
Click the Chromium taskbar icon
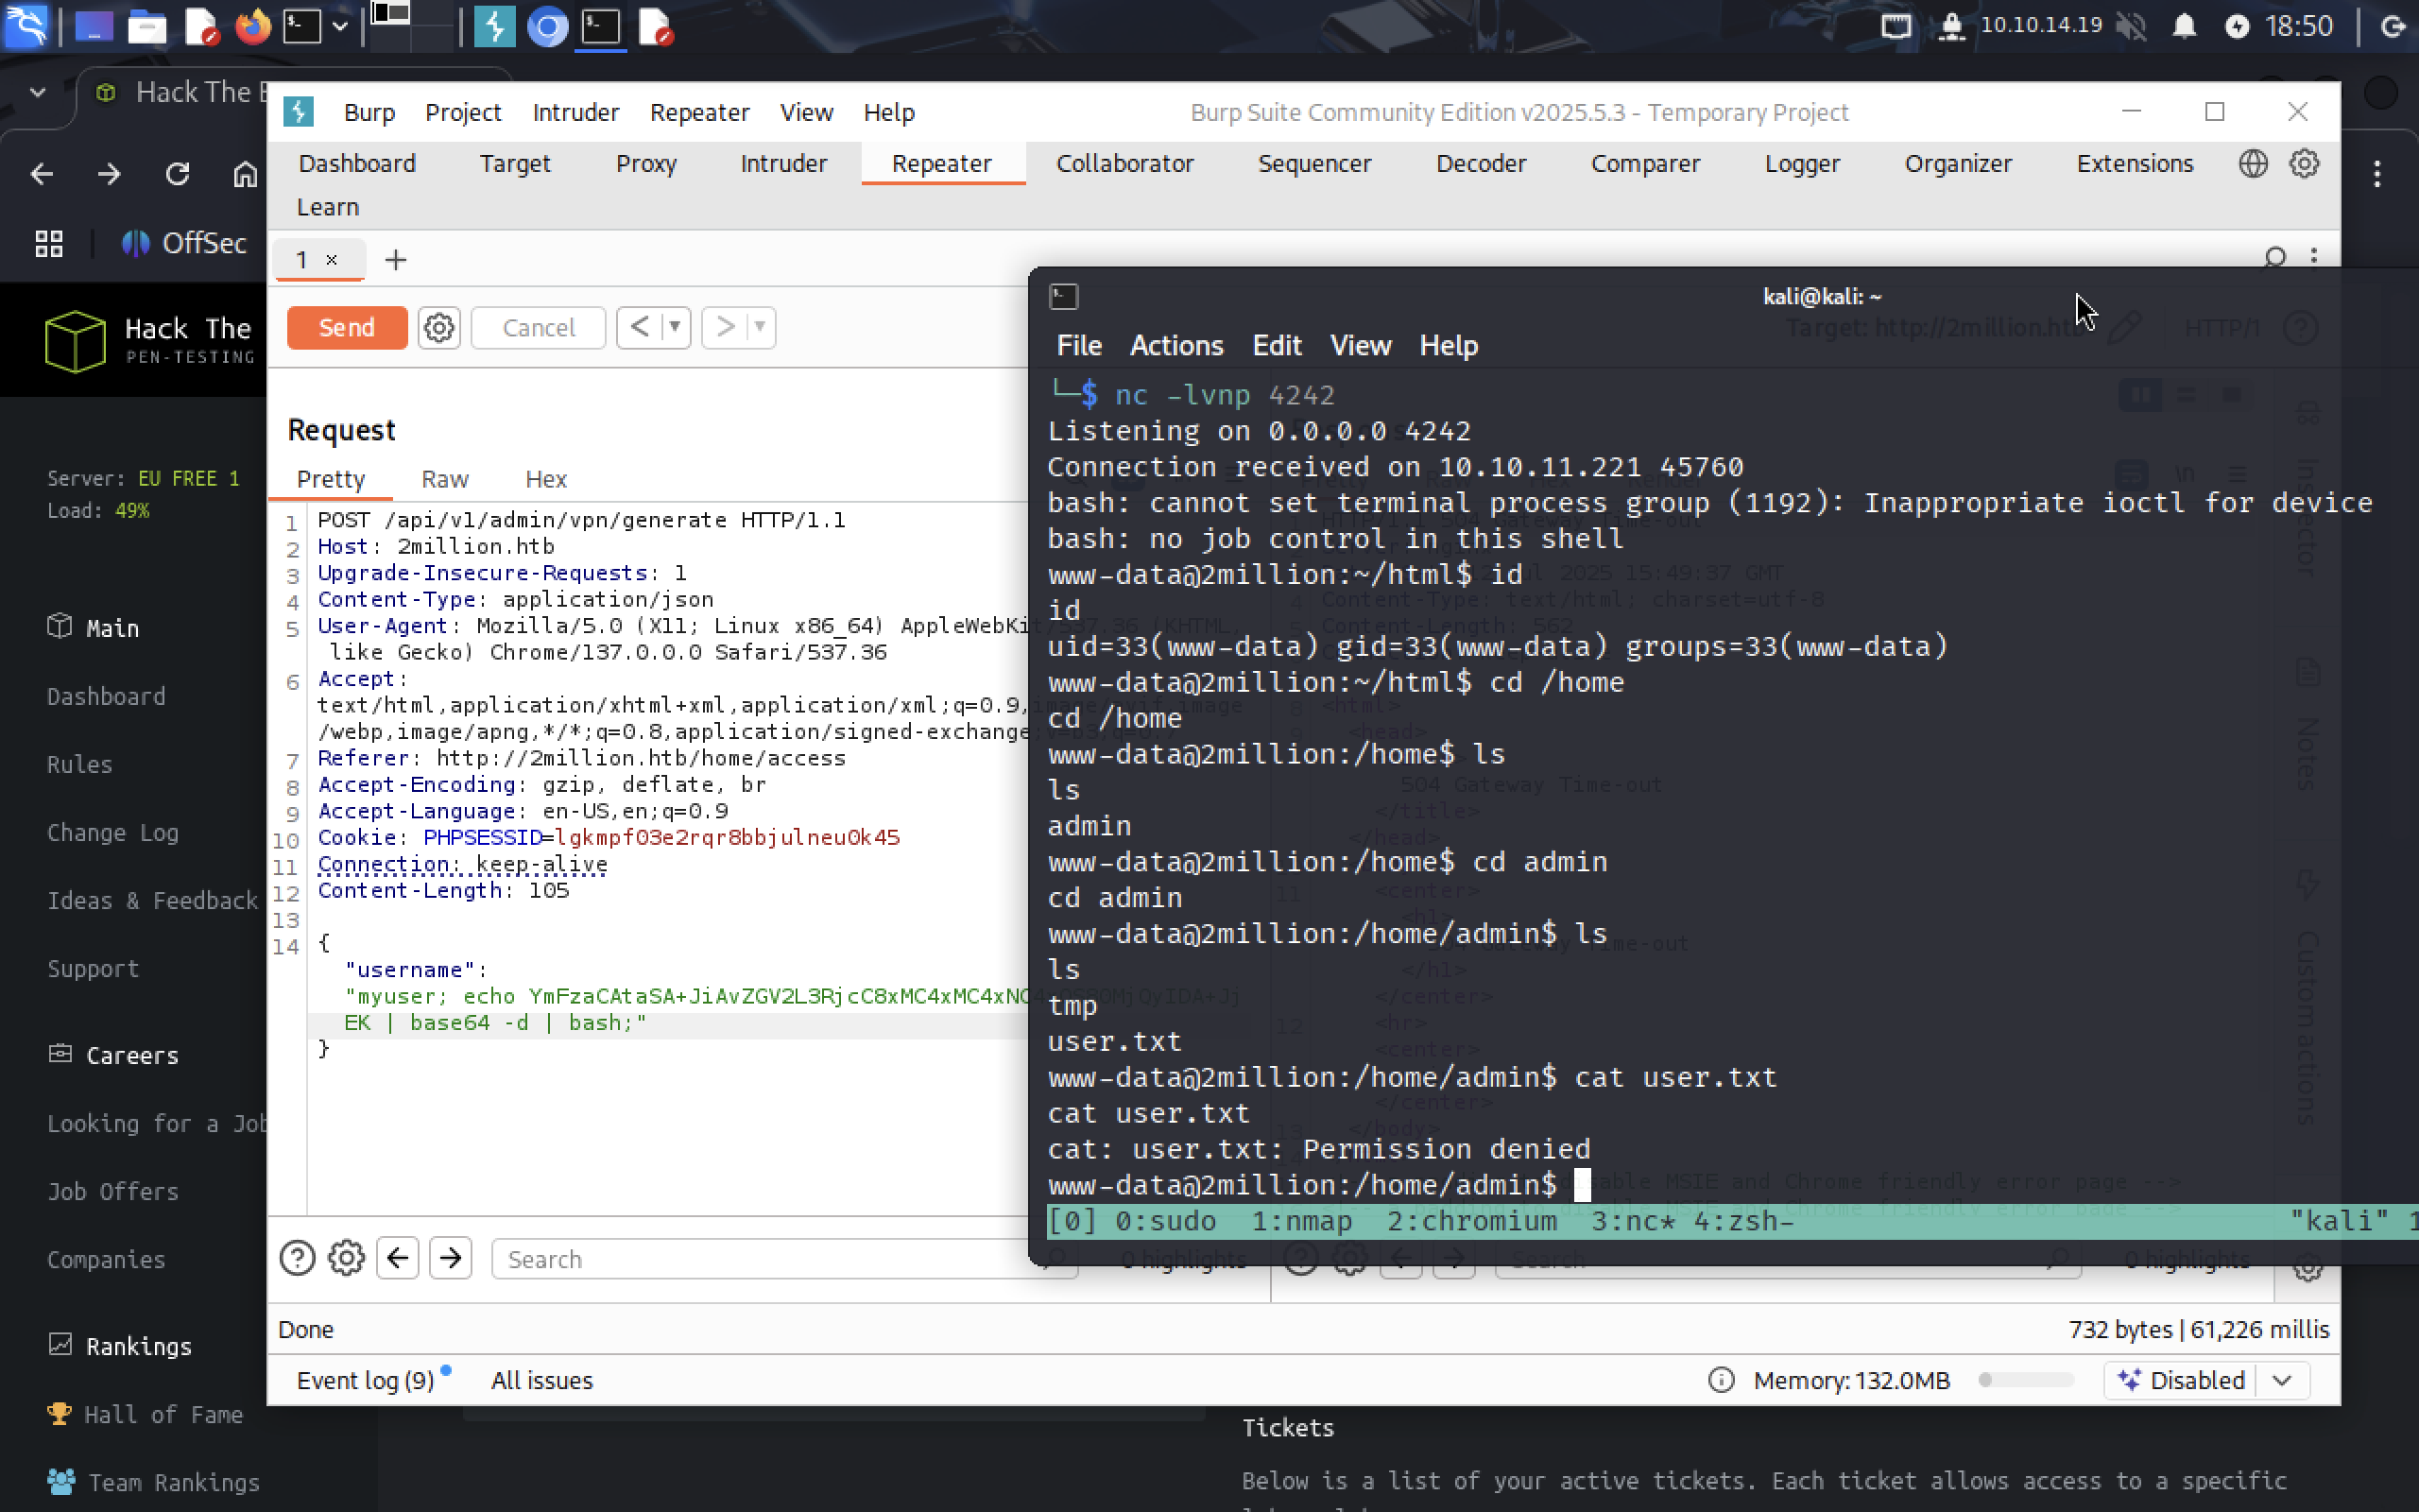tap(547, 27)
